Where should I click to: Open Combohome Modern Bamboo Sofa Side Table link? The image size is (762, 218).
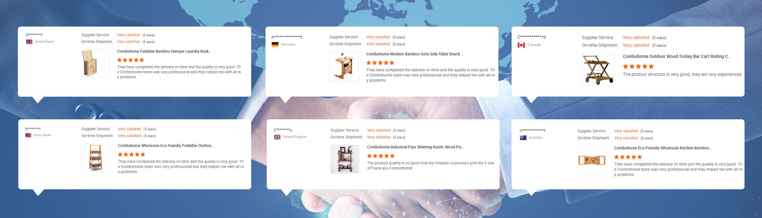415,54
